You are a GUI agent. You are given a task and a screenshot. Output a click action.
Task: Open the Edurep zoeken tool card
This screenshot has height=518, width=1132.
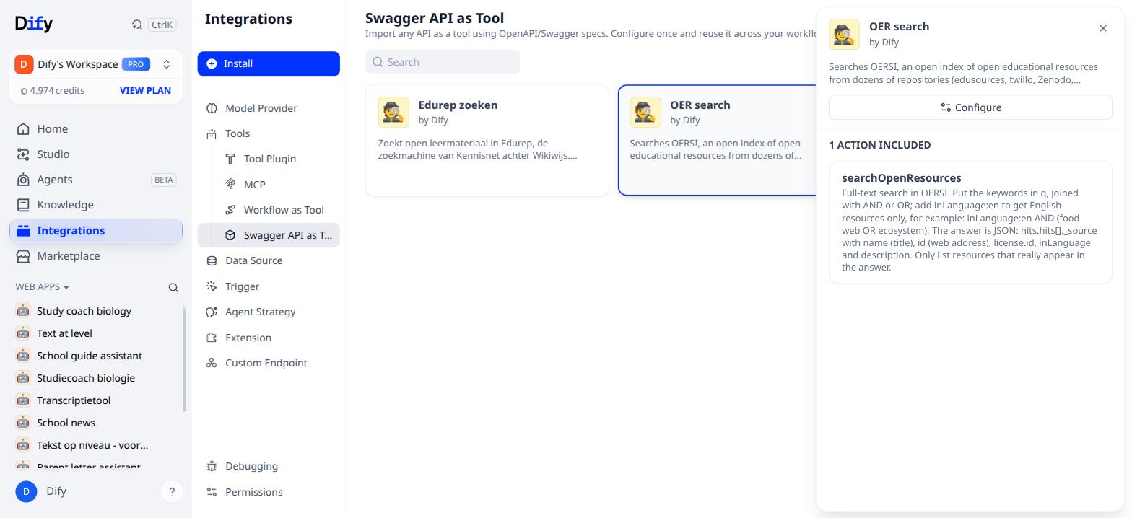(487, 140)
